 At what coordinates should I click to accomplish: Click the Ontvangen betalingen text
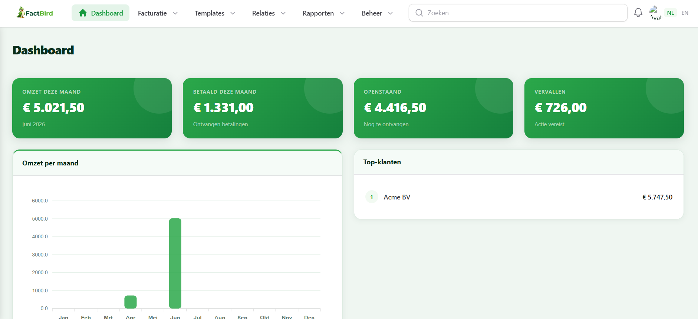[x=221, y=124]
